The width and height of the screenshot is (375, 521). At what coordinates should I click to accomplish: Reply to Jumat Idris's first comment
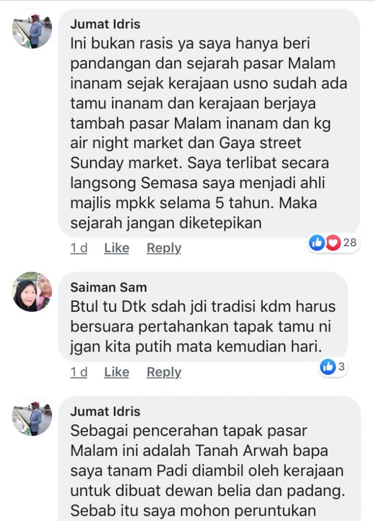tap(164, 248)
